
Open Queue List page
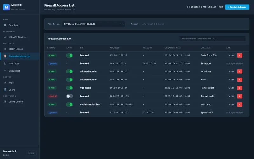pyautogui.click(x=20, y=71)
